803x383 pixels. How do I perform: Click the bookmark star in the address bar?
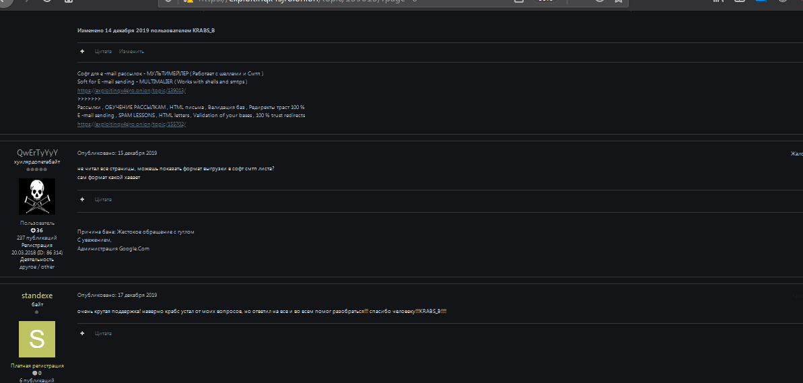click(617, 2)
